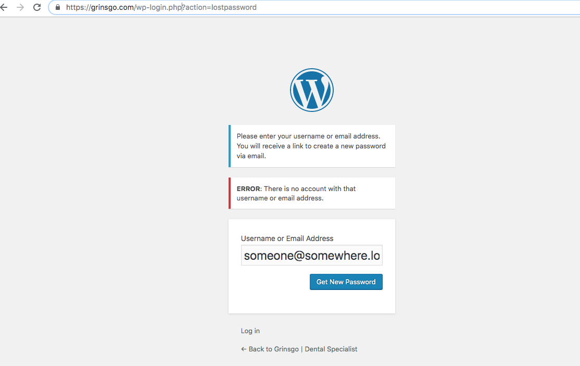Click the blue stripe on the info notice
The height and width of the screenshot is (366, 580).
pos(230,146)
